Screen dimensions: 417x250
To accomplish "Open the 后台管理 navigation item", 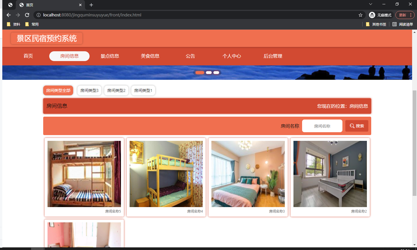I will [273, 56].
